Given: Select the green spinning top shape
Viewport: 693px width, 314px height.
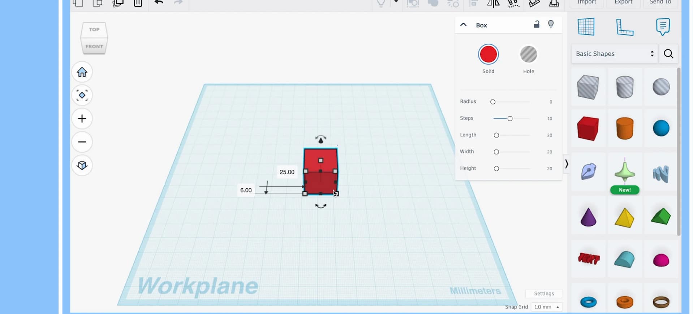Looking at the screenshot, I should point(625,171).
